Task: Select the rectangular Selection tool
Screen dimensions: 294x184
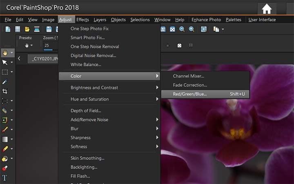Action: coord(4,72)
